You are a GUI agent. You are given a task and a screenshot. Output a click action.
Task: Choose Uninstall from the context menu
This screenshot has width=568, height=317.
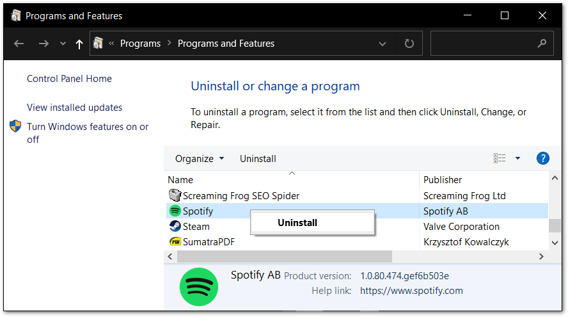(313, 223)
